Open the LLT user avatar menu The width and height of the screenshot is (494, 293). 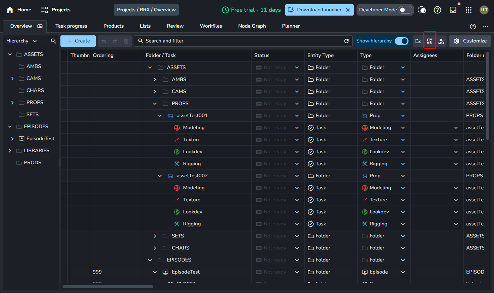[484, 10]
